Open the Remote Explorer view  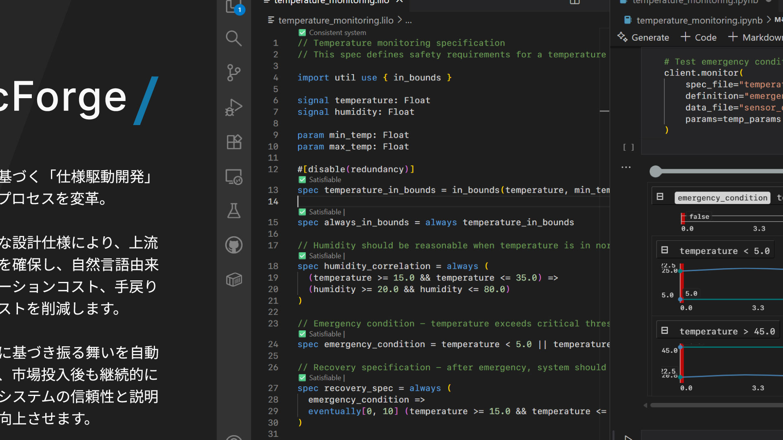234,177
